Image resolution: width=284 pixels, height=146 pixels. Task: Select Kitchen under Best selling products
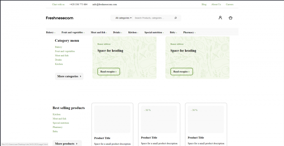(x=56, y=115)
